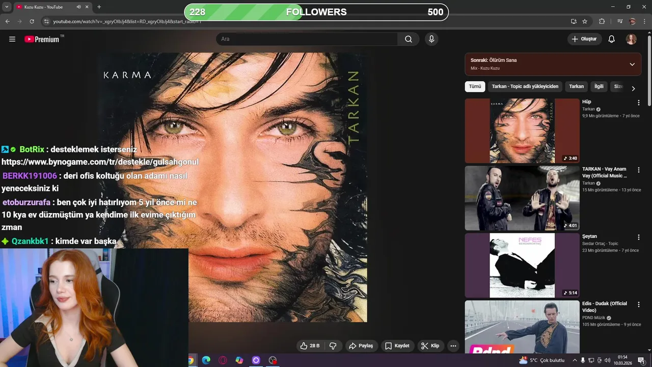Open options menu for Edis - Dudak
This screenshot has width=652, height=367.
pos(638,304)
